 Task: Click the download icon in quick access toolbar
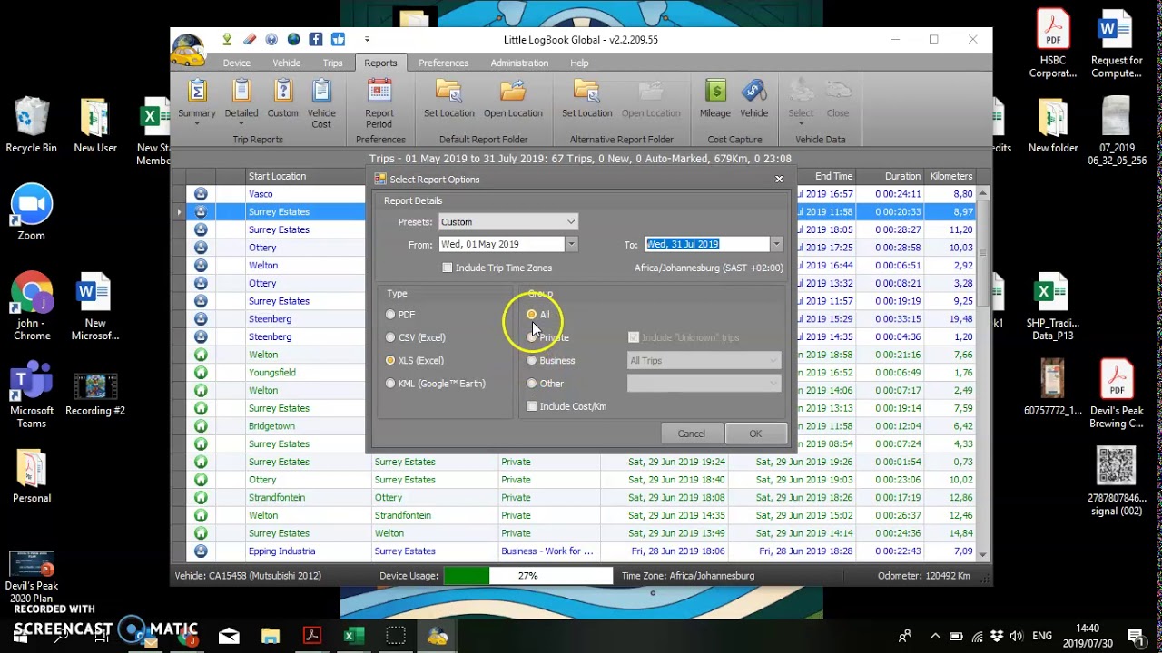tap(227, 39)
